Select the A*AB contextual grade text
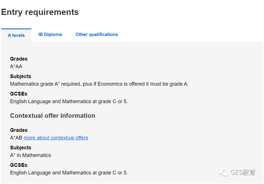264x184 pixels. pyautogui.click(x=16, y=138)
